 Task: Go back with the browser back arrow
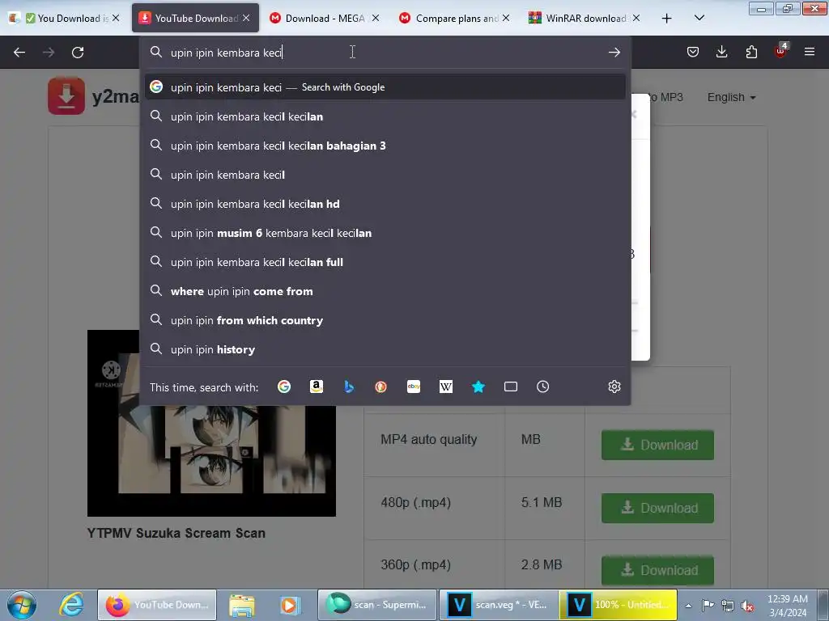(x=19, y=53)
